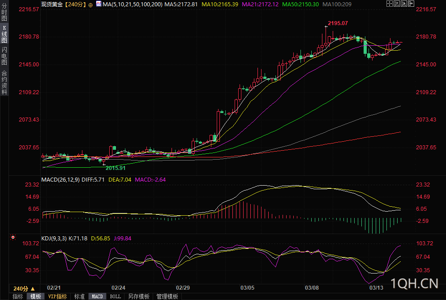
Task: Click the 管理模板 button
Action: coord(167,296)
